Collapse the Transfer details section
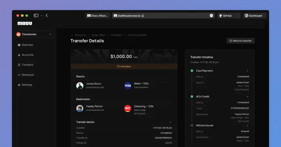The width and height of the screenshot is (281, 147). coord(170,122)
